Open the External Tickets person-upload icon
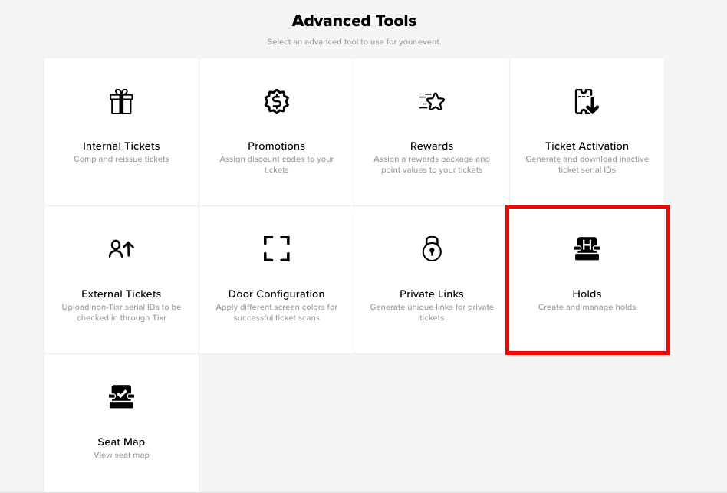 121,249
